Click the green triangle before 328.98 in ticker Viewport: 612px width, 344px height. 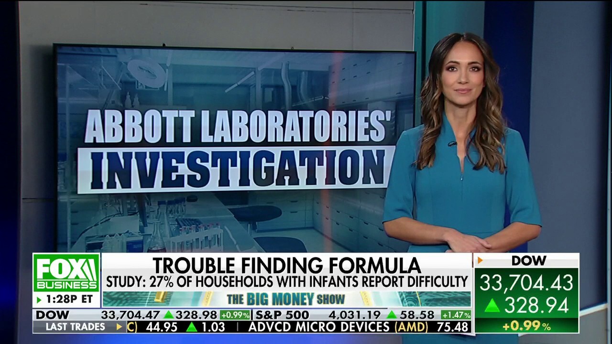coord(168,315)
